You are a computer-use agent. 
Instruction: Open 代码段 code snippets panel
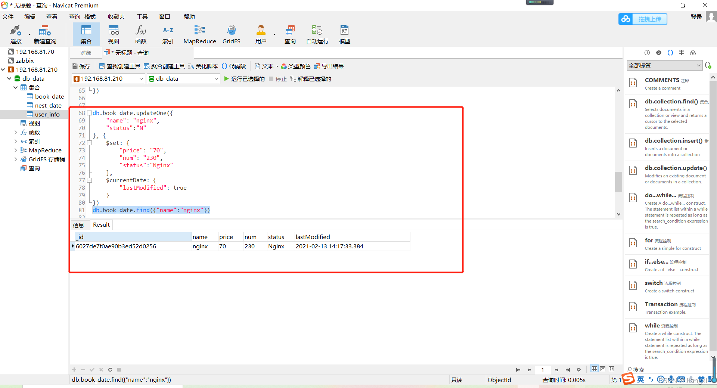234,66
